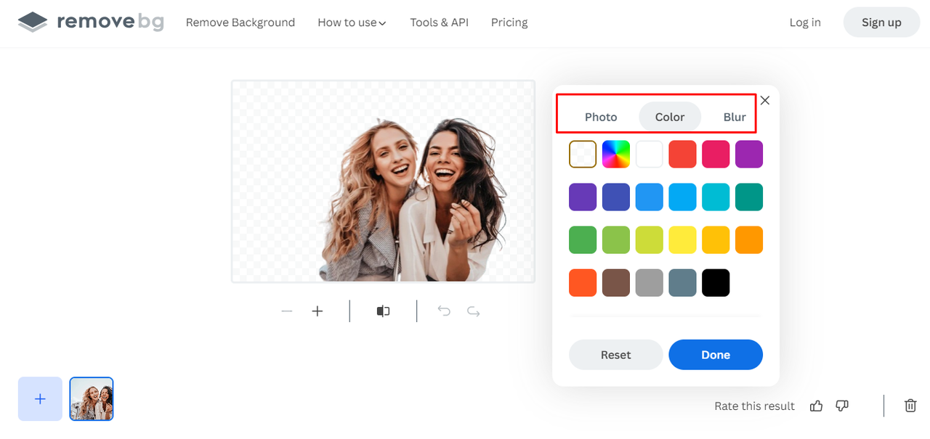Image resolution: width=930 pixels, height=439 pixels.
Task: Delete image using trash icon
Action: tap(910, 406)
